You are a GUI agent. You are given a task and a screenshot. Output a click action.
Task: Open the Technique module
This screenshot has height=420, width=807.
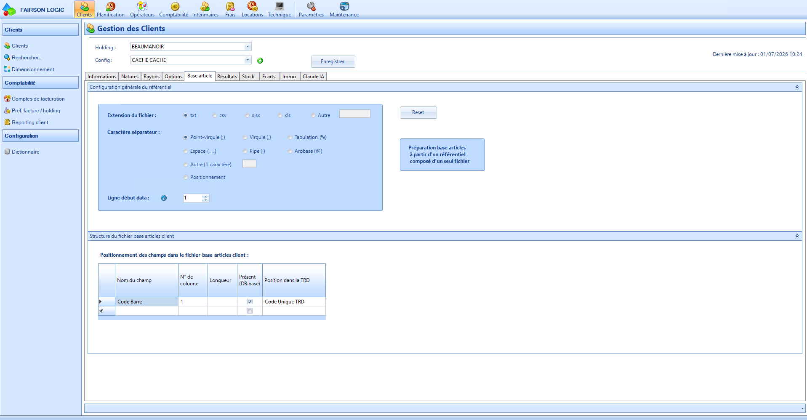280,9
